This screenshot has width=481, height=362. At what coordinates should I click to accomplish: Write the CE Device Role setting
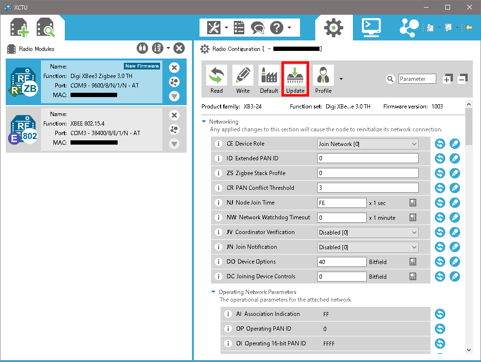click(x=455, y=144)
